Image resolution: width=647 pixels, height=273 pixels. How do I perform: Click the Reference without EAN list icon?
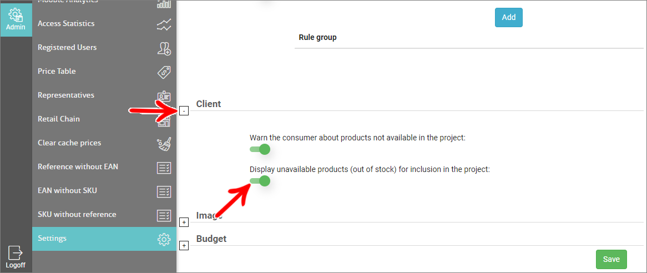coord(164,168)
